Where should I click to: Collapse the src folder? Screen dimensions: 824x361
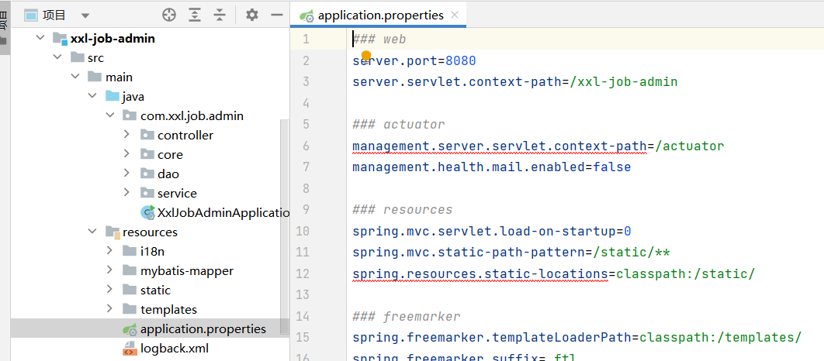[x=57, y=58]
